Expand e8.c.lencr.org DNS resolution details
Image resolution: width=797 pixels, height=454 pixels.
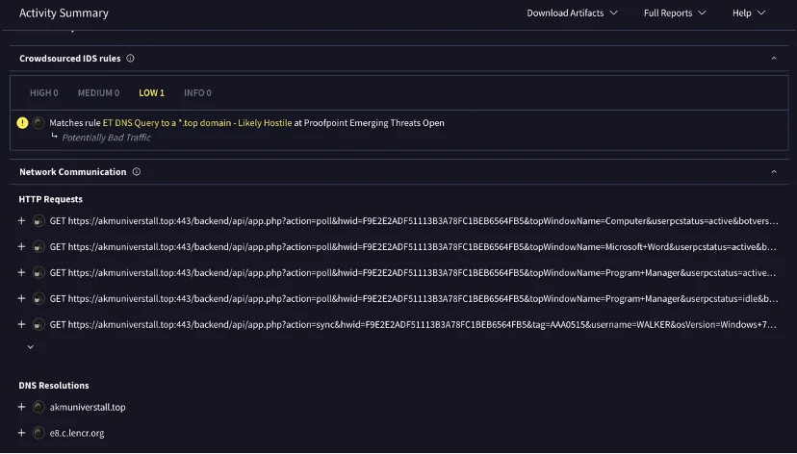[21, 433]
